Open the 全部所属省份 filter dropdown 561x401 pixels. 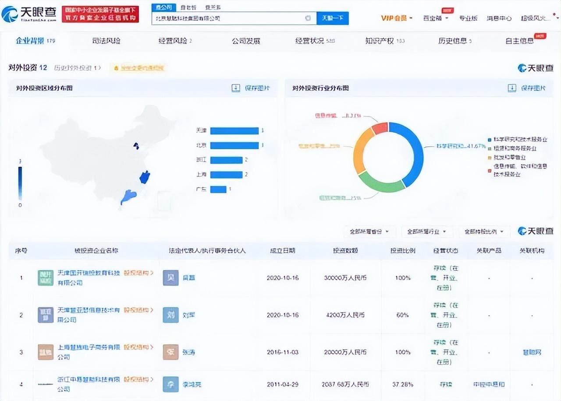click(368, 232)
